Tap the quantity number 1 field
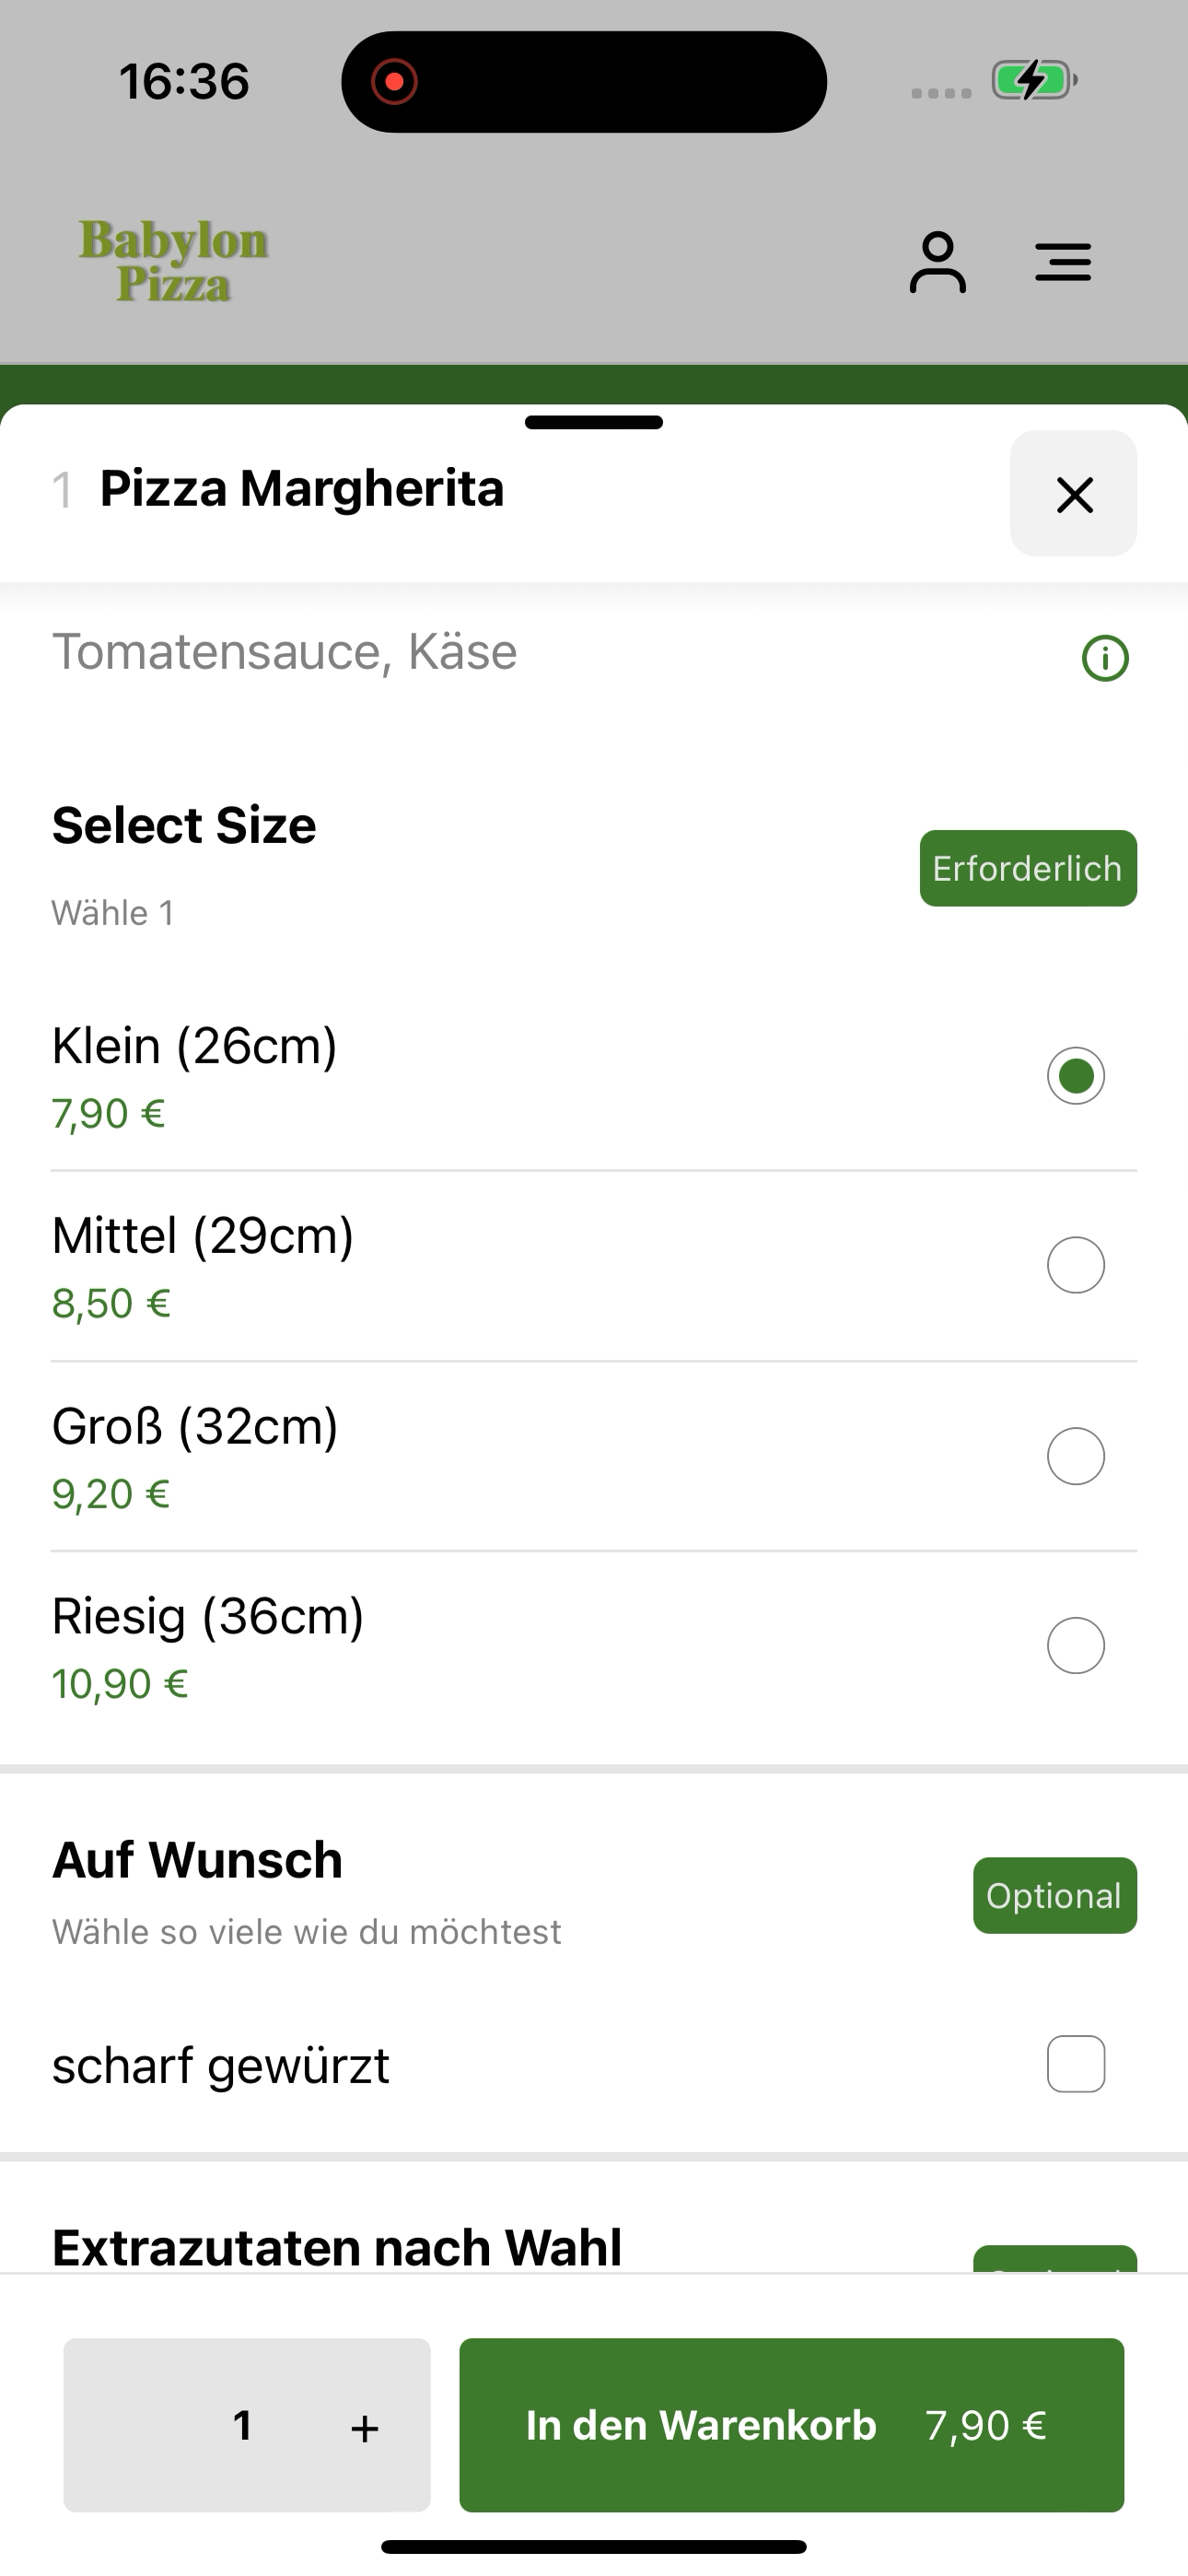The width and height of the screenshot is (1188, 2576). (242, 2425)
